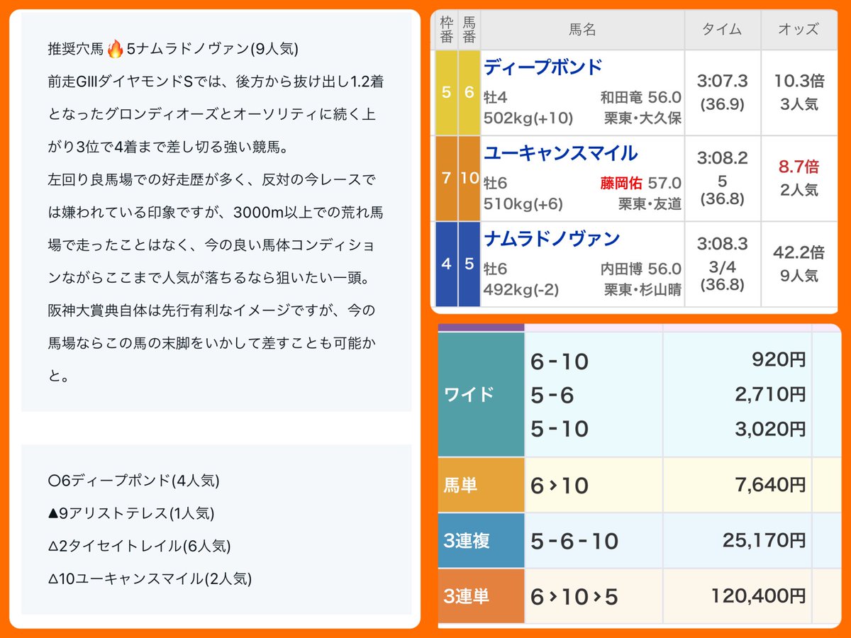Click the 9人気 rank in the odds column
This screenshot has width=851, height=638.
[799, 276]
